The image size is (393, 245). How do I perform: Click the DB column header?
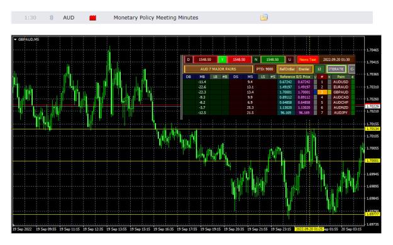[189, 77]
